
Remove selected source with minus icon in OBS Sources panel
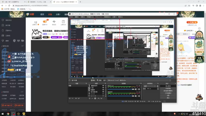(92, 98)
